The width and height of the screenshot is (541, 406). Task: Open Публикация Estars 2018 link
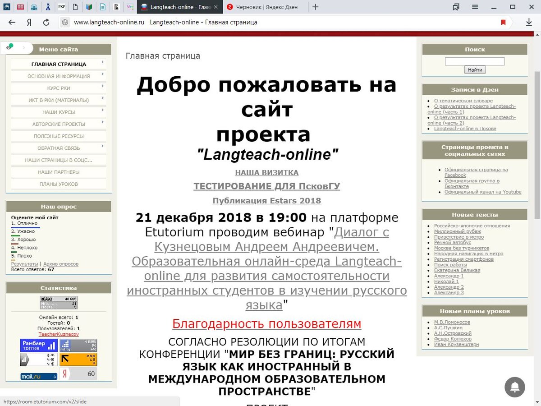267,201
